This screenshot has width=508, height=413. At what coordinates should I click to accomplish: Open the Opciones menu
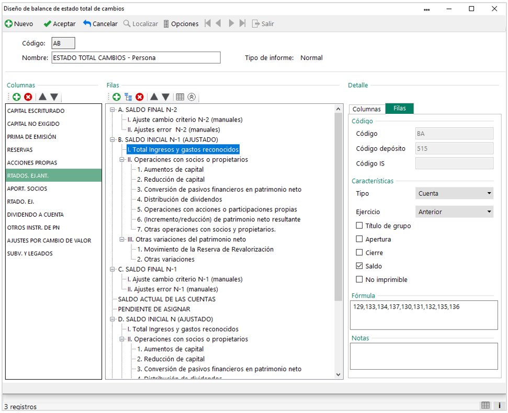click(181, 23)
